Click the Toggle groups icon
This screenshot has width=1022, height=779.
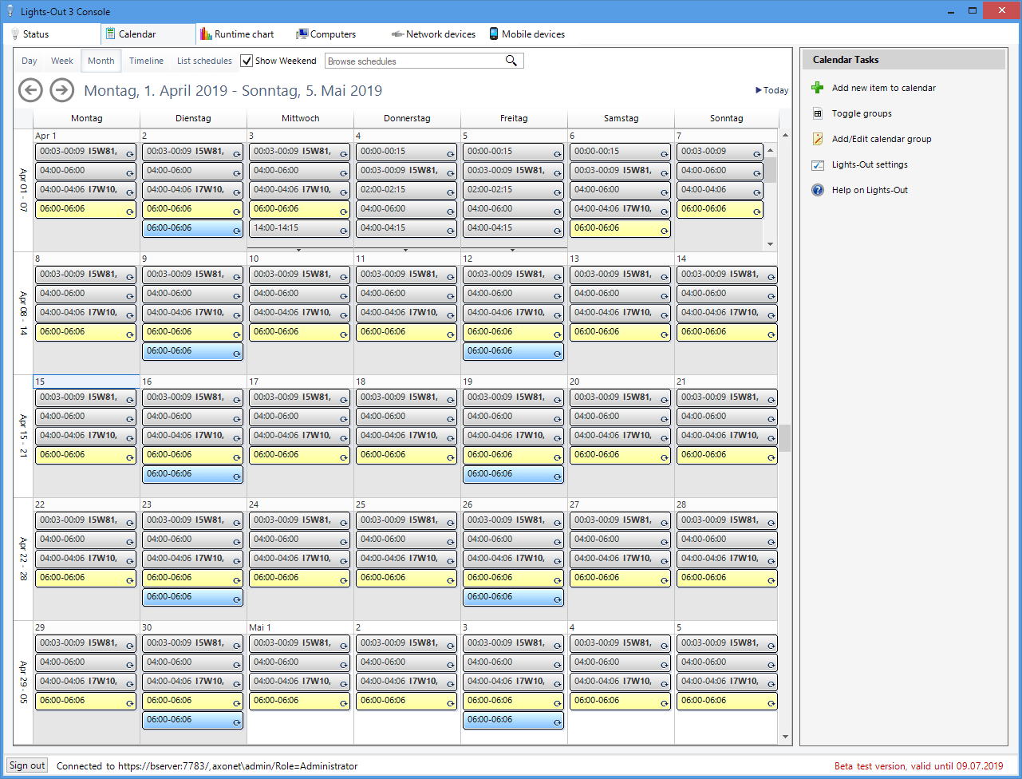coord(817,113)
